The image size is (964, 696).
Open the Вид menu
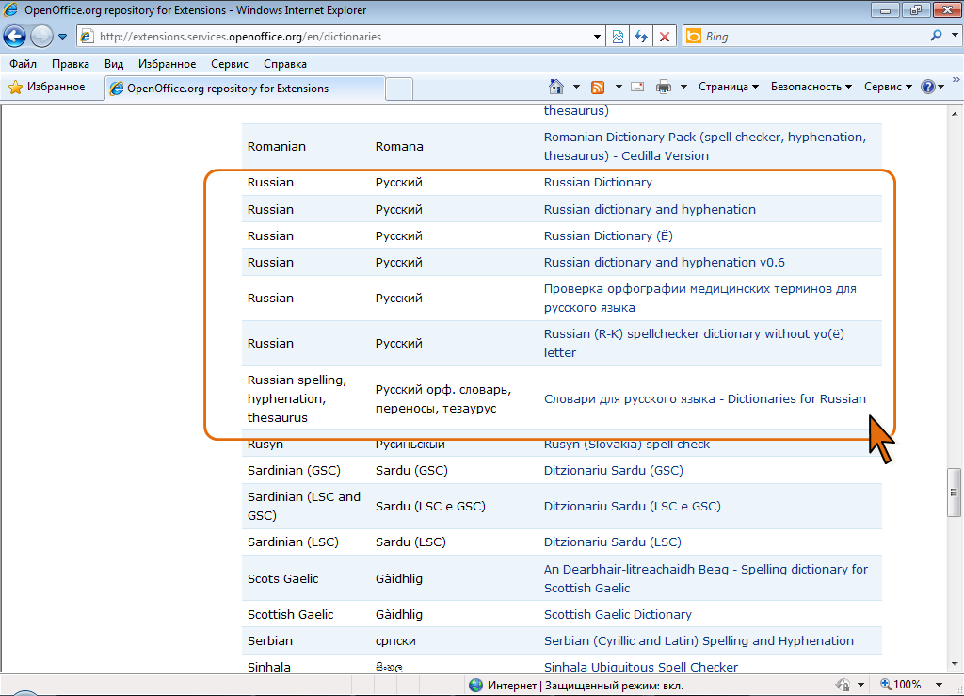[x=114, y=64]
